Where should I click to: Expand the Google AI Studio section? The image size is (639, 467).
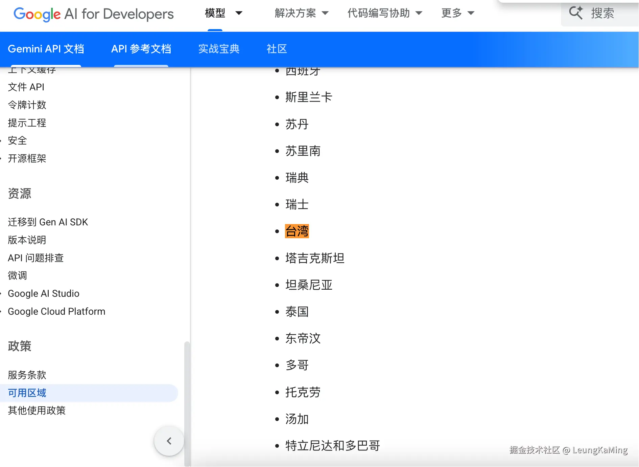[x=44, y=293]
